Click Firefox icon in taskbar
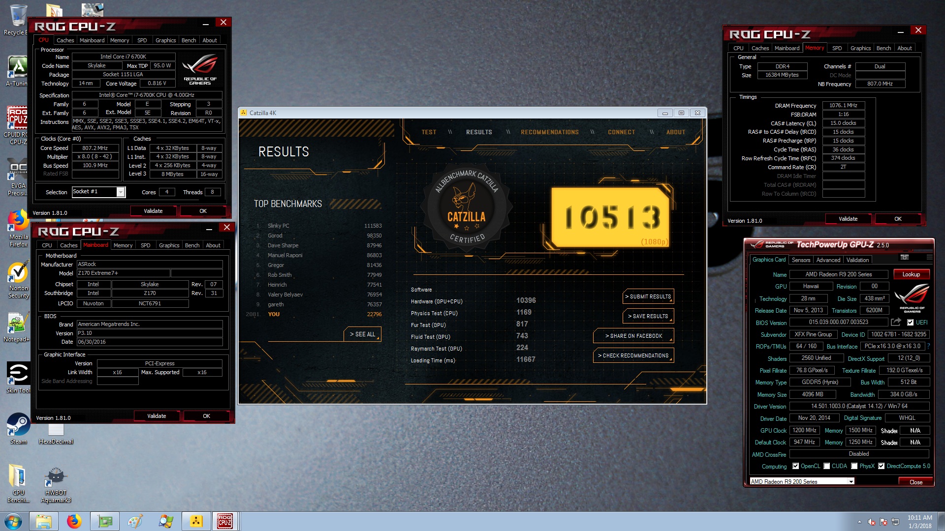 click(x=74, y=521)
